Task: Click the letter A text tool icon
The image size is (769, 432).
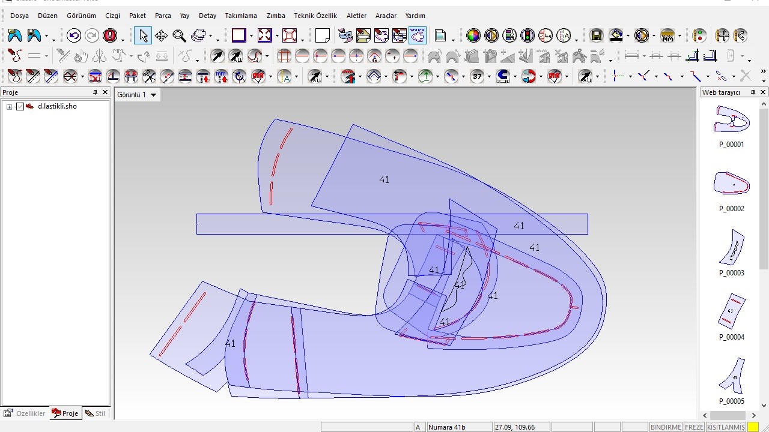Action: coord(285,76)
